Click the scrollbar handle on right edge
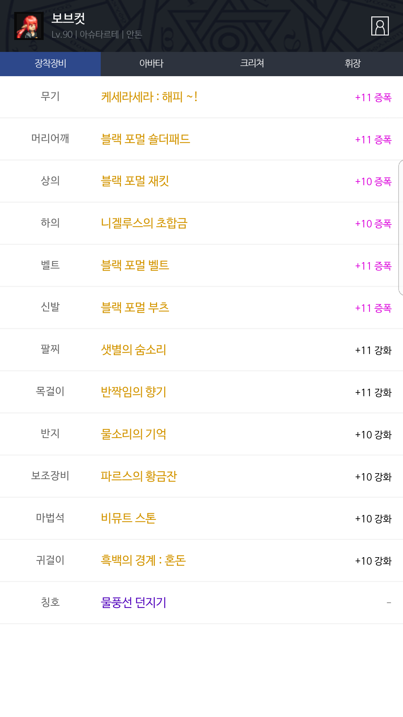The width and height of the screenshot is (403, 717). [x=401, y=228]
